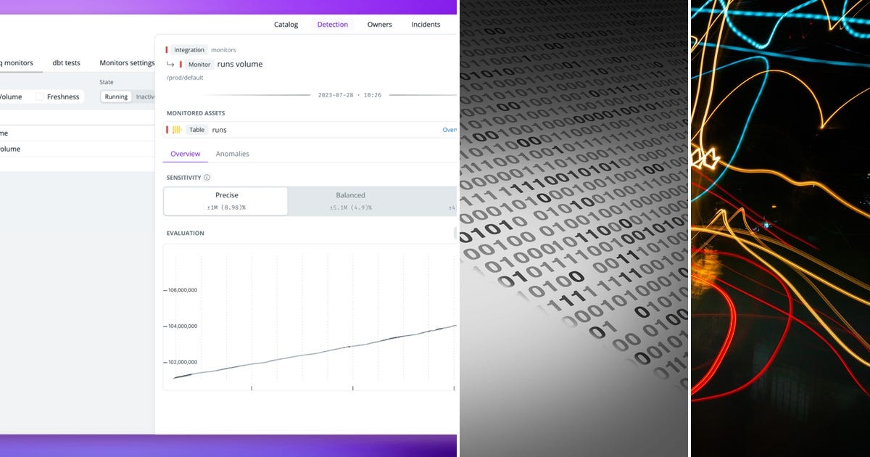Click the Overview link next to runs table

coord(449,129)
